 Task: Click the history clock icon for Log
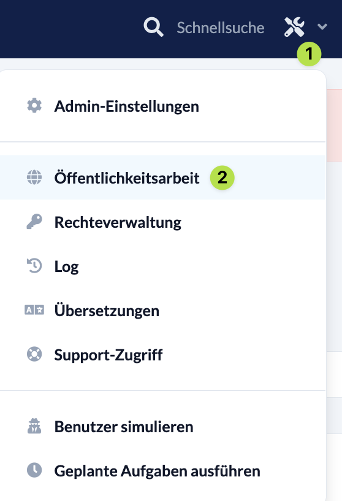[34, 266]
